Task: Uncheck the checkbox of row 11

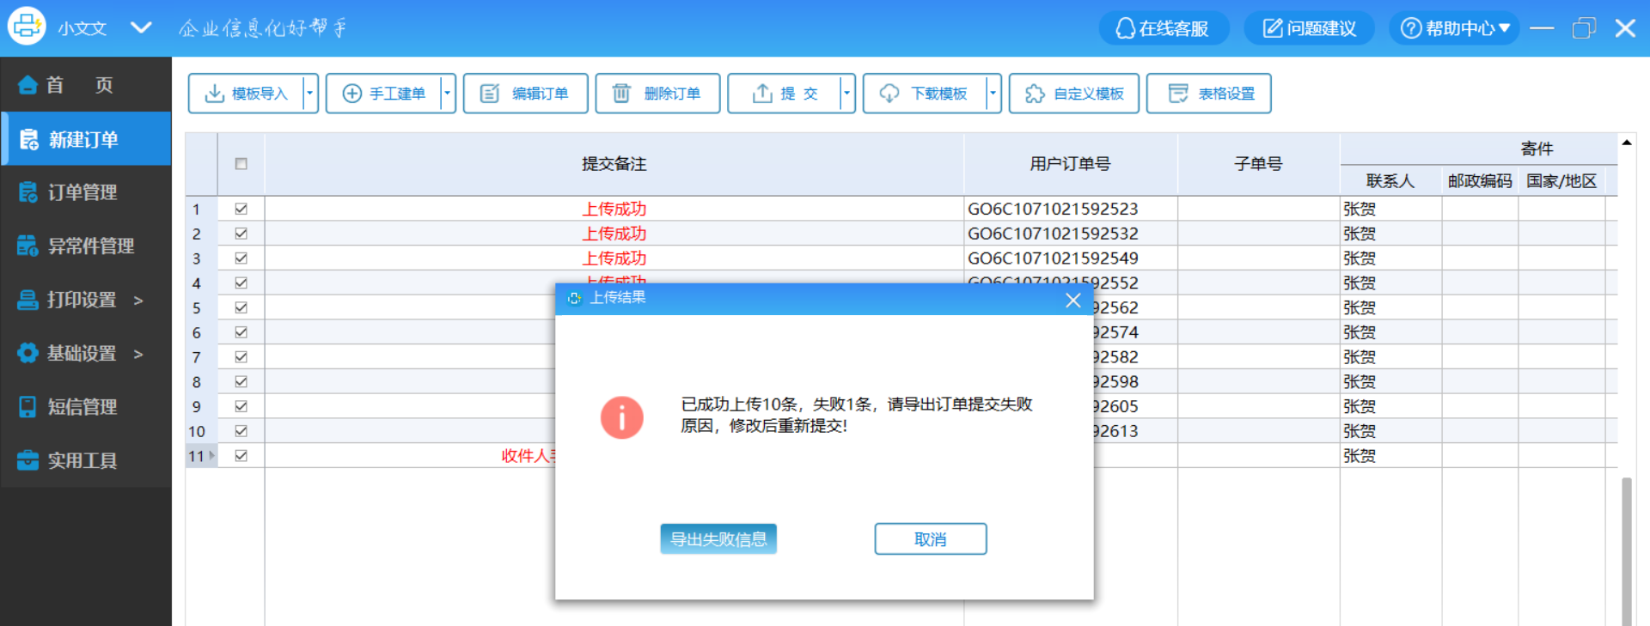Action: tap(241, 456)
